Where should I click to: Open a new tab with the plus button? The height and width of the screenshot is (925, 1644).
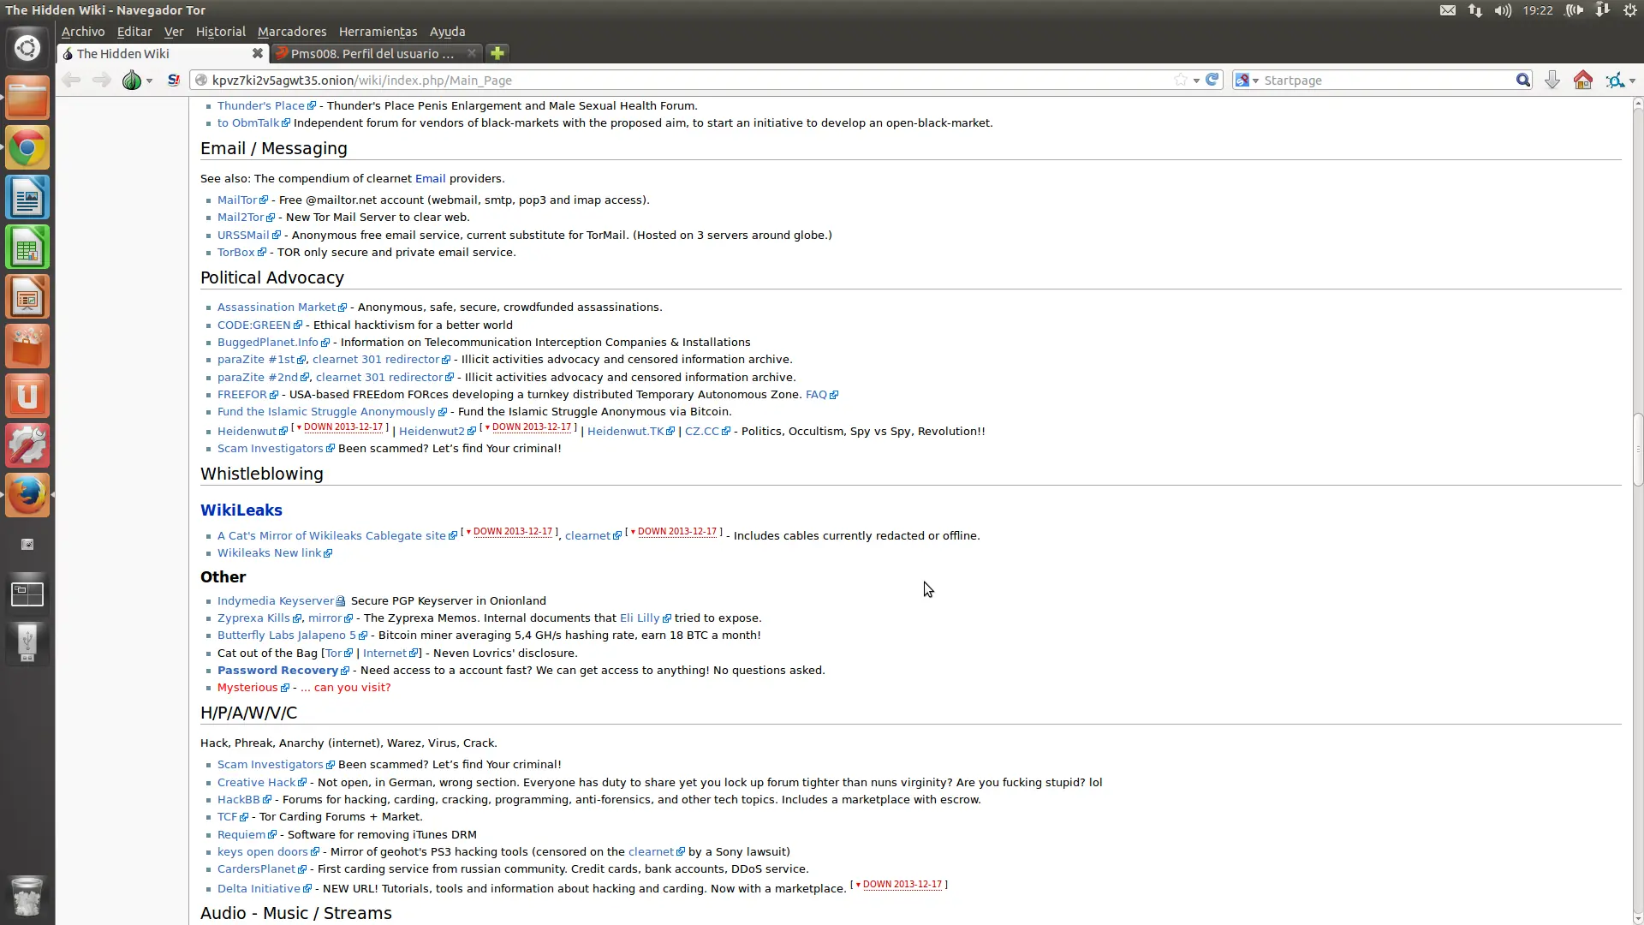497,53
